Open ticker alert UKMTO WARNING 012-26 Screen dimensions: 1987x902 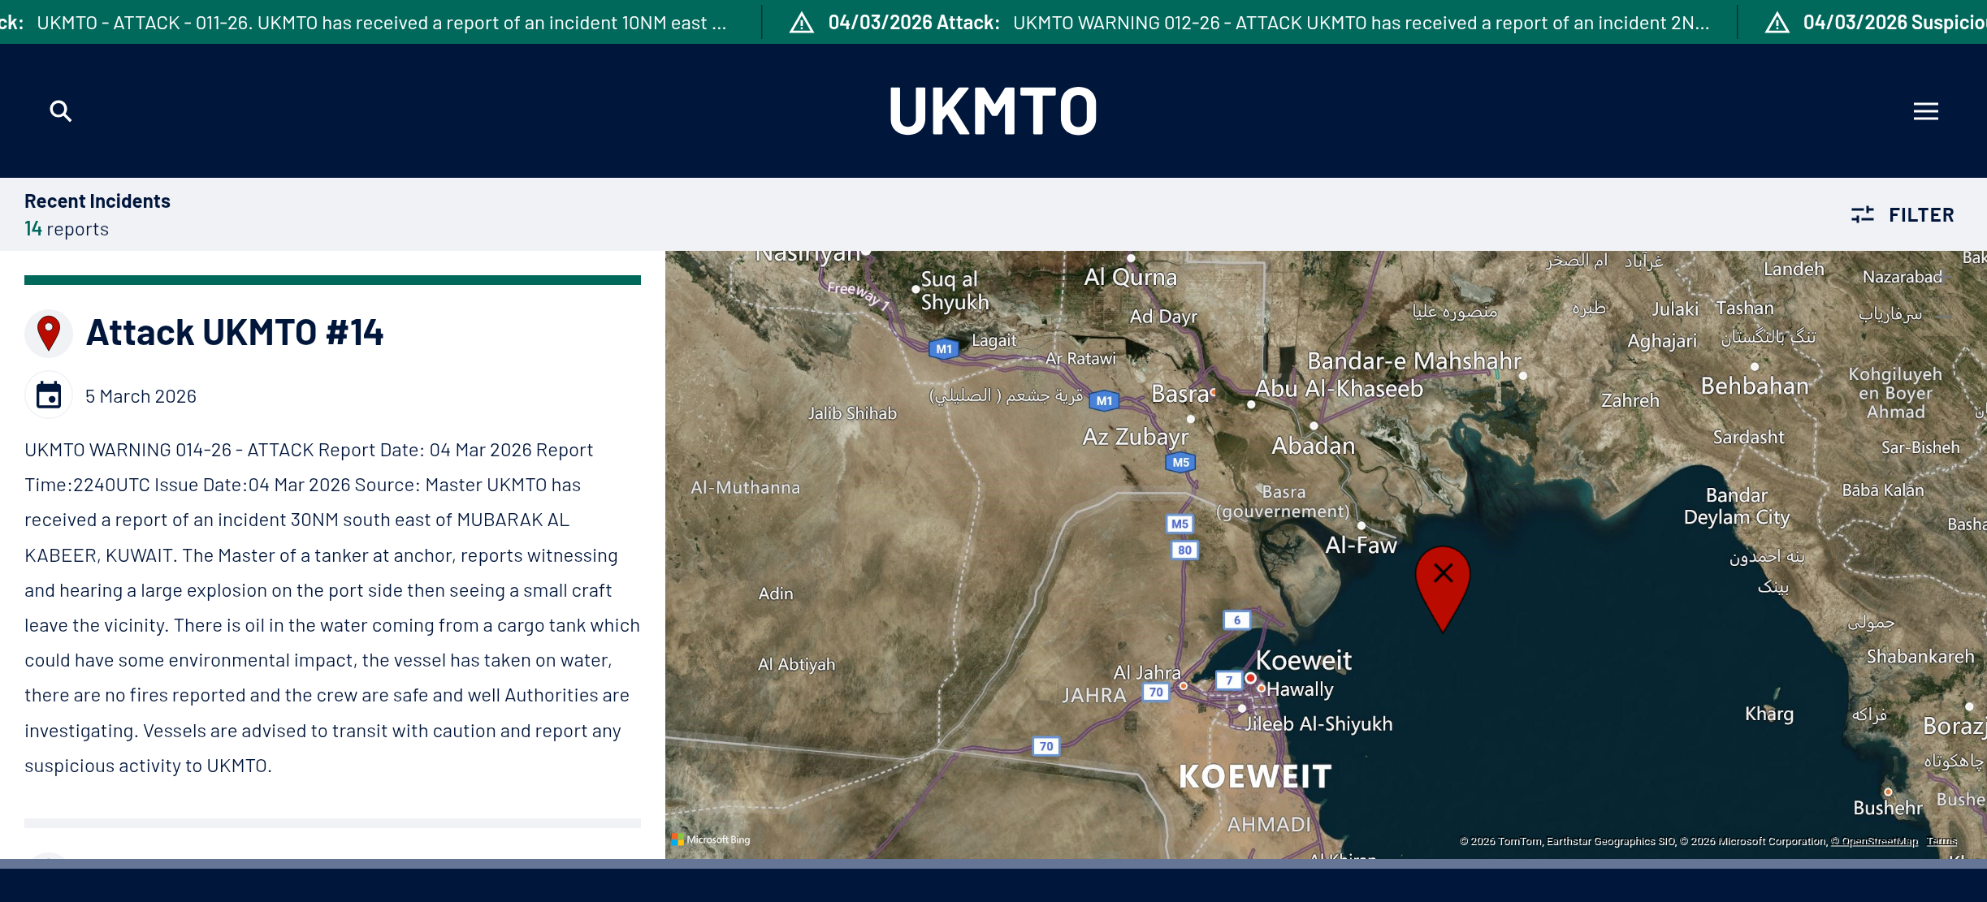(1361, 23)
